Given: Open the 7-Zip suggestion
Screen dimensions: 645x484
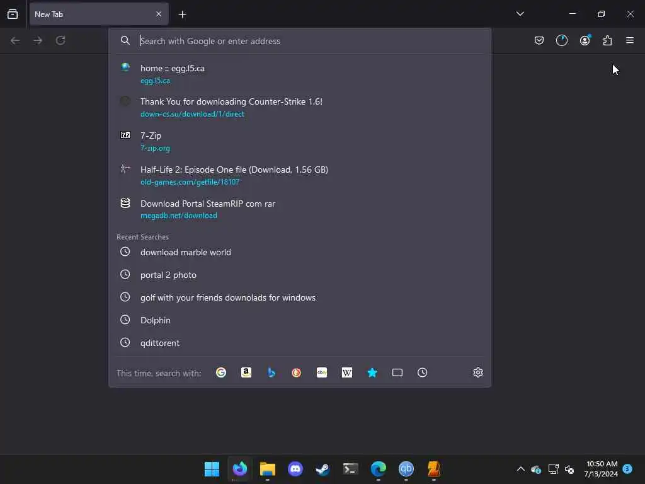Looking at the screenshot, I should coord(300,141).
